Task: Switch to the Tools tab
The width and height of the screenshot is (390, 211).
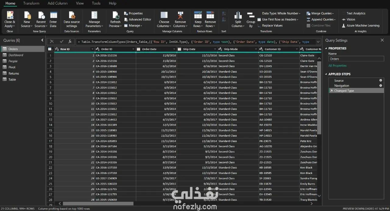Action: click(96, 3)
